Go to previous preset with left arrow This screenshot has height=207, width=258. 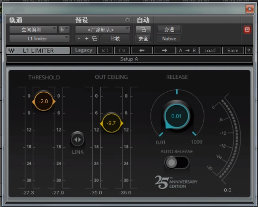[142, 51]
